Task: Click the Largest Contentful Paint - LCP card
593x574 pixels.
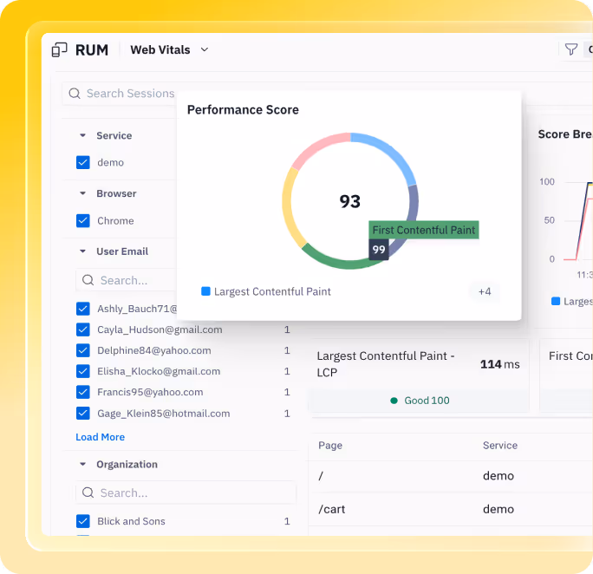Action: (419, 375)
